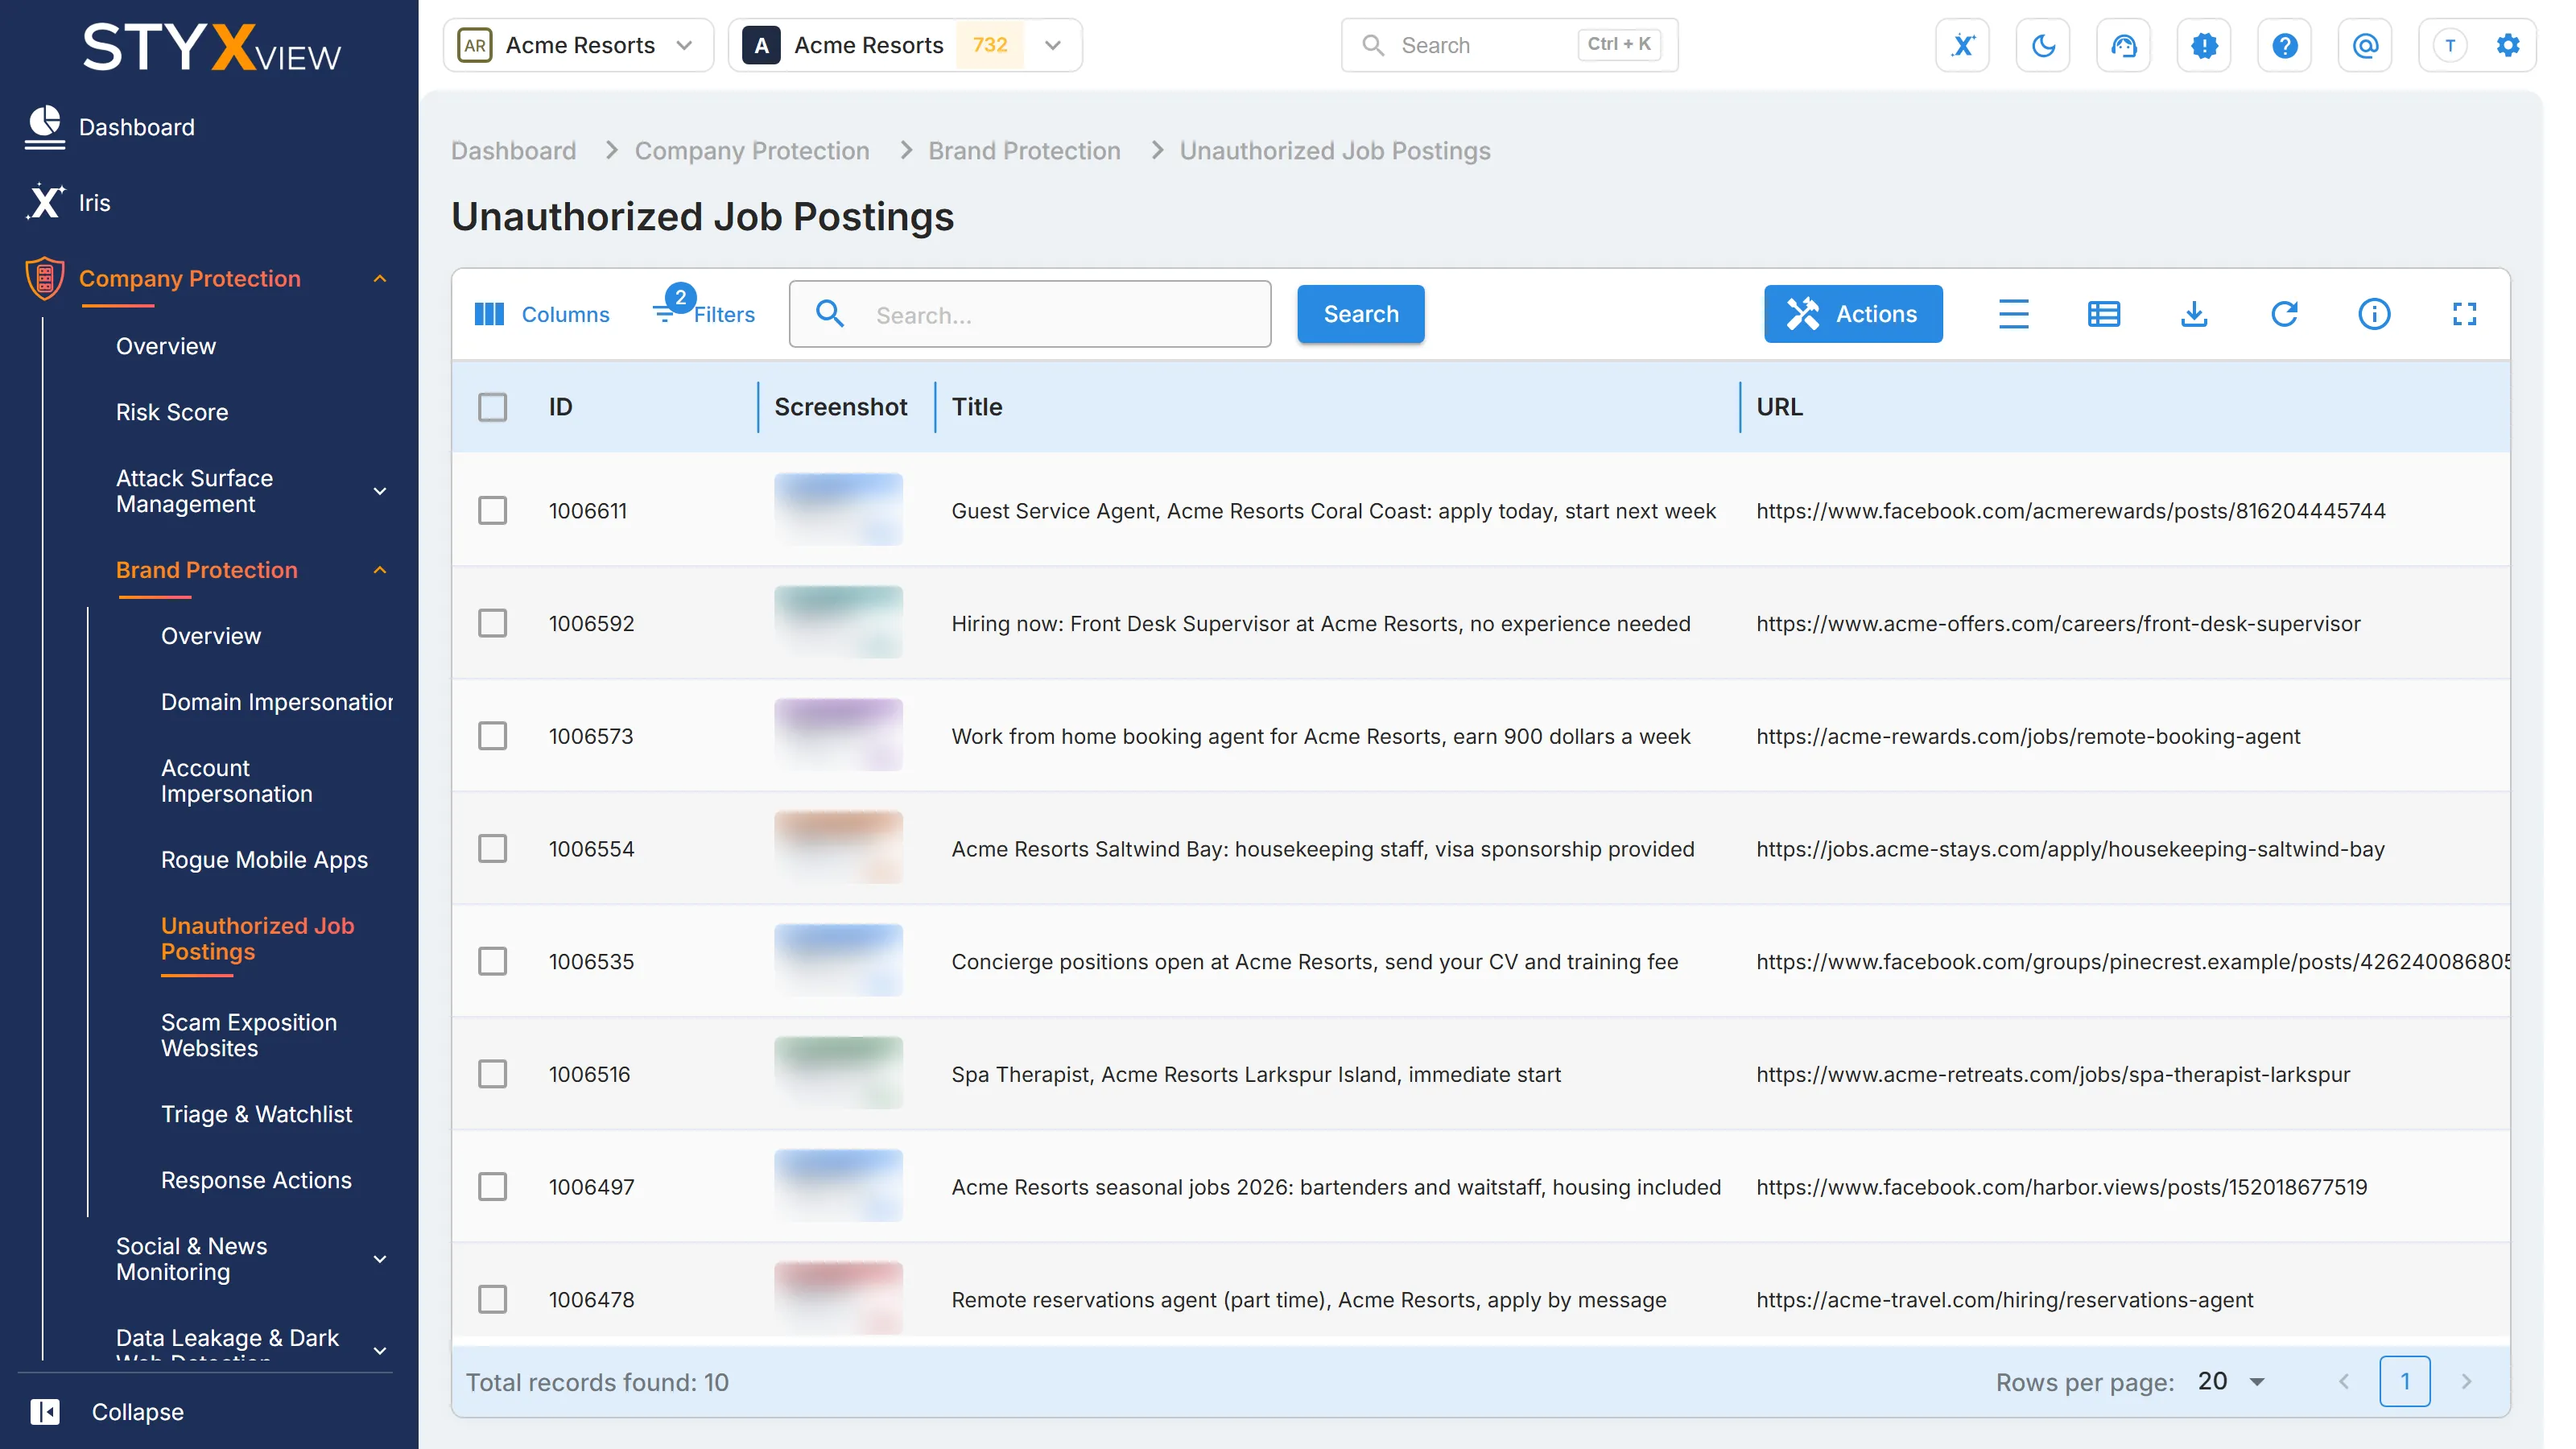Check row 1006573 checkbox
Image resolution: width=2576 pixels, height=1449 pixels.
(x=493, y=736)
